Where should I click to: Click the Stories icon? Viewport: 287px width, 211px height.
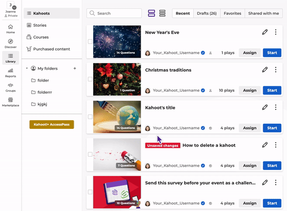(29, 25)
